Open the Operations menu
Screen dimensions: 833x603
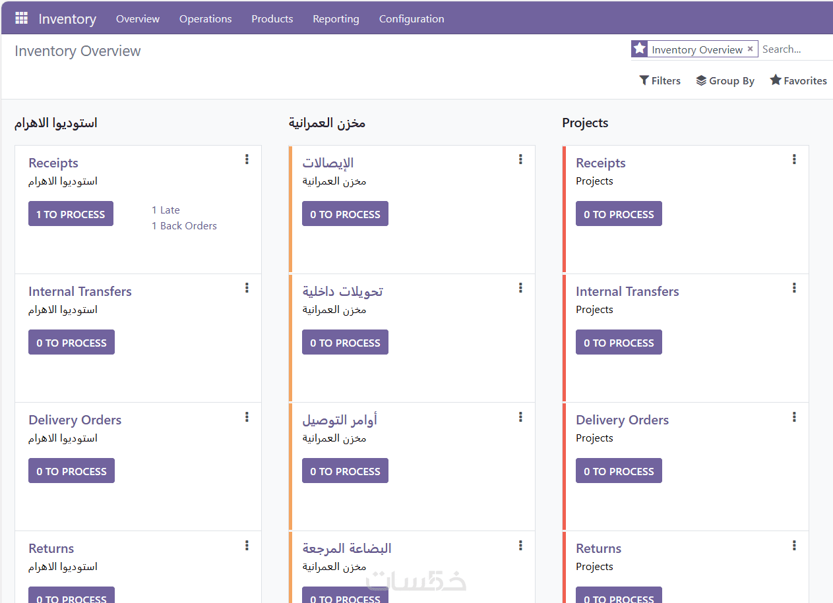205,18
